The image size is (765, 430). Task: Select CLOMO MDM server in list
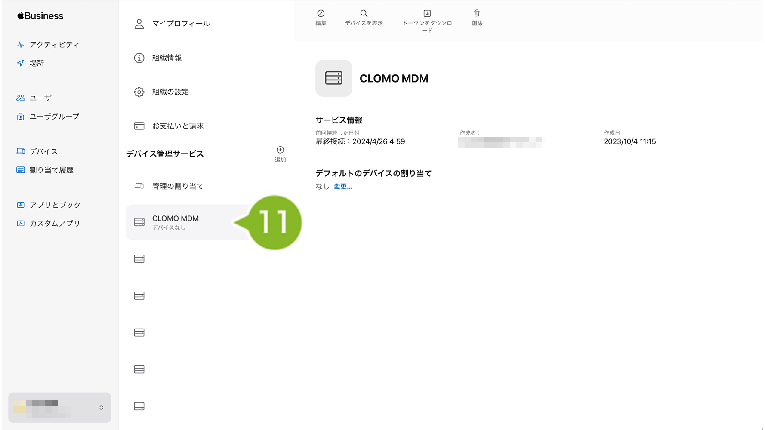tap(188, 222)
